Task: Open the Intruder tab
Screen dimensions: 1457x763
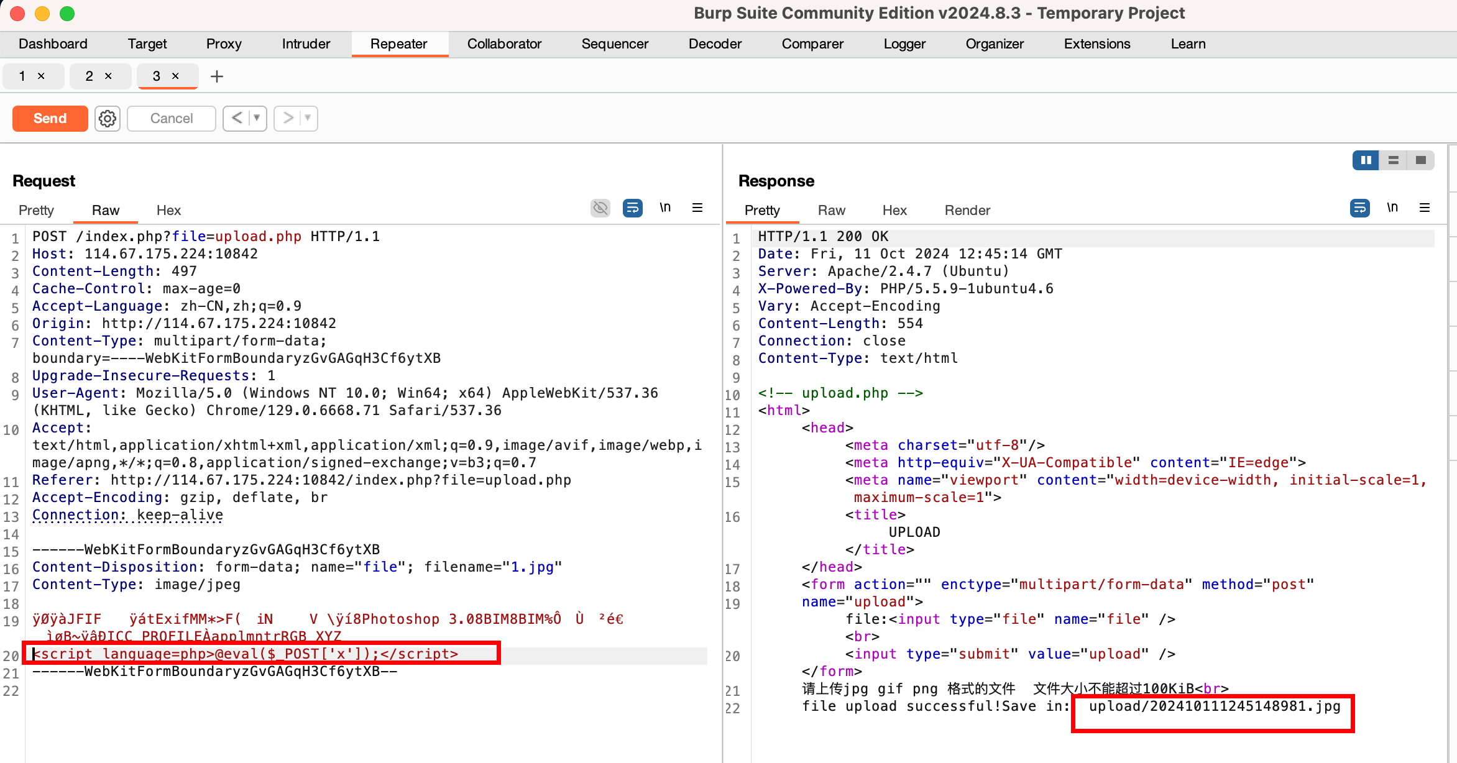Action: tap(306, 43)
